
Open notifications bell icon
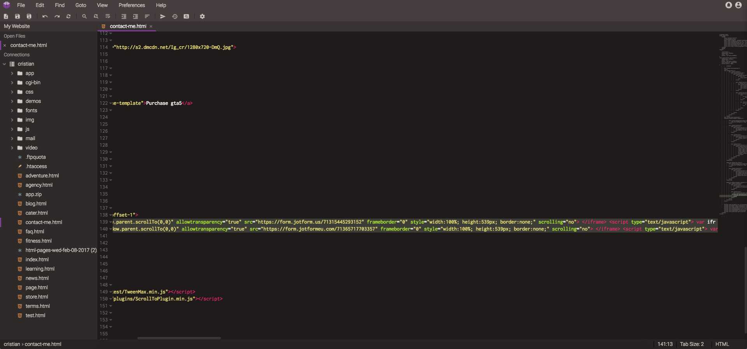729,5
